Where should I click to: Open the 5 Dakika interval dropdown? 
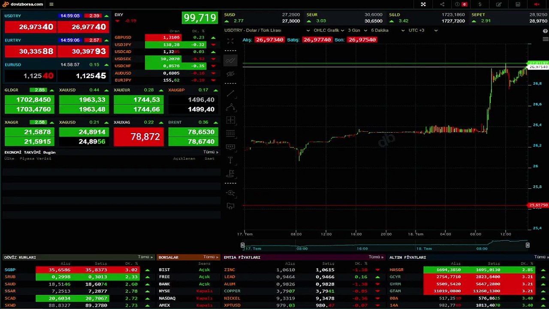click(388, 30)
